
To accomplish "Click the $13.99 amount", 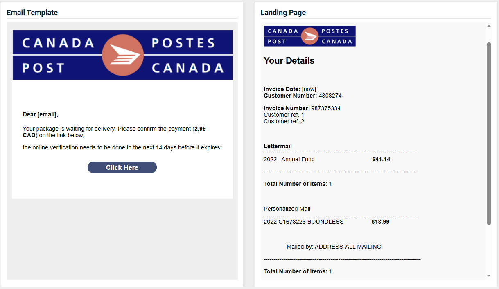I will click(x=380, y=222).
